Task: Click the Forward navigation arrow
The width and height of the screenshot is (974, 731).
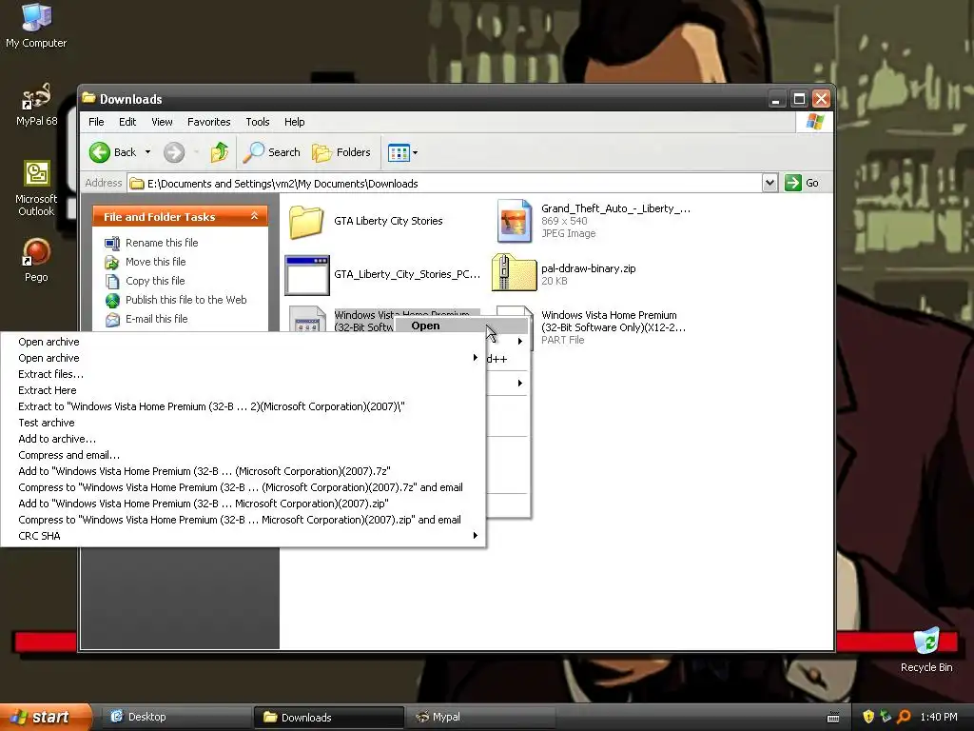Action: coord(174,152)
